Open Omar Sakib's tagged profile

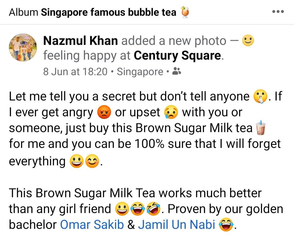(92, 224)
